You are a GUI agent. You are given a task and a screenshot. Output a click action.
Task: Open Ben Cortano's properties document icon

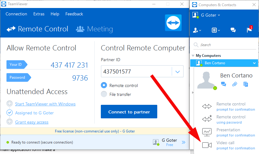(x=246, y=84)
